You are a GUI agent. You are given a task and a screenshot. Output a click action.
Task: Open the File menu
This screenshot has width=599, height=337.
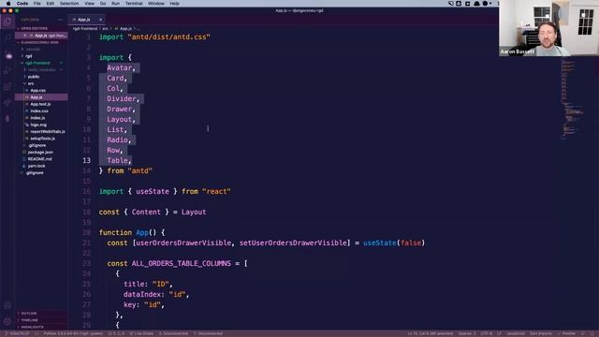tap(37, 4)
